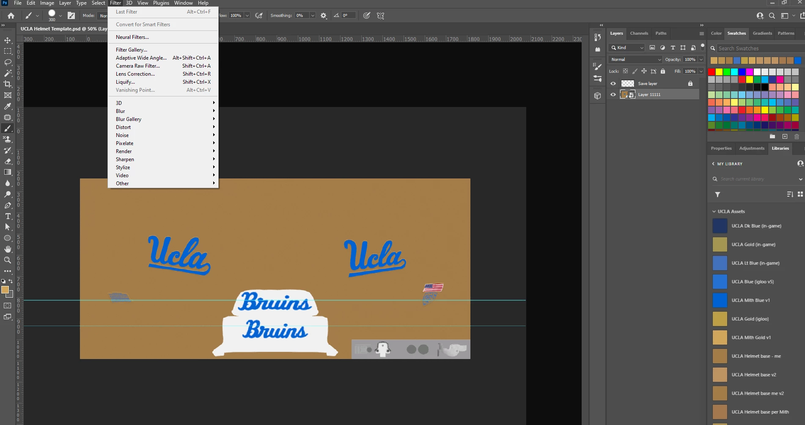Screen dimensions: 805x425
Task: Select the Eraser tool
Action: 8,161
